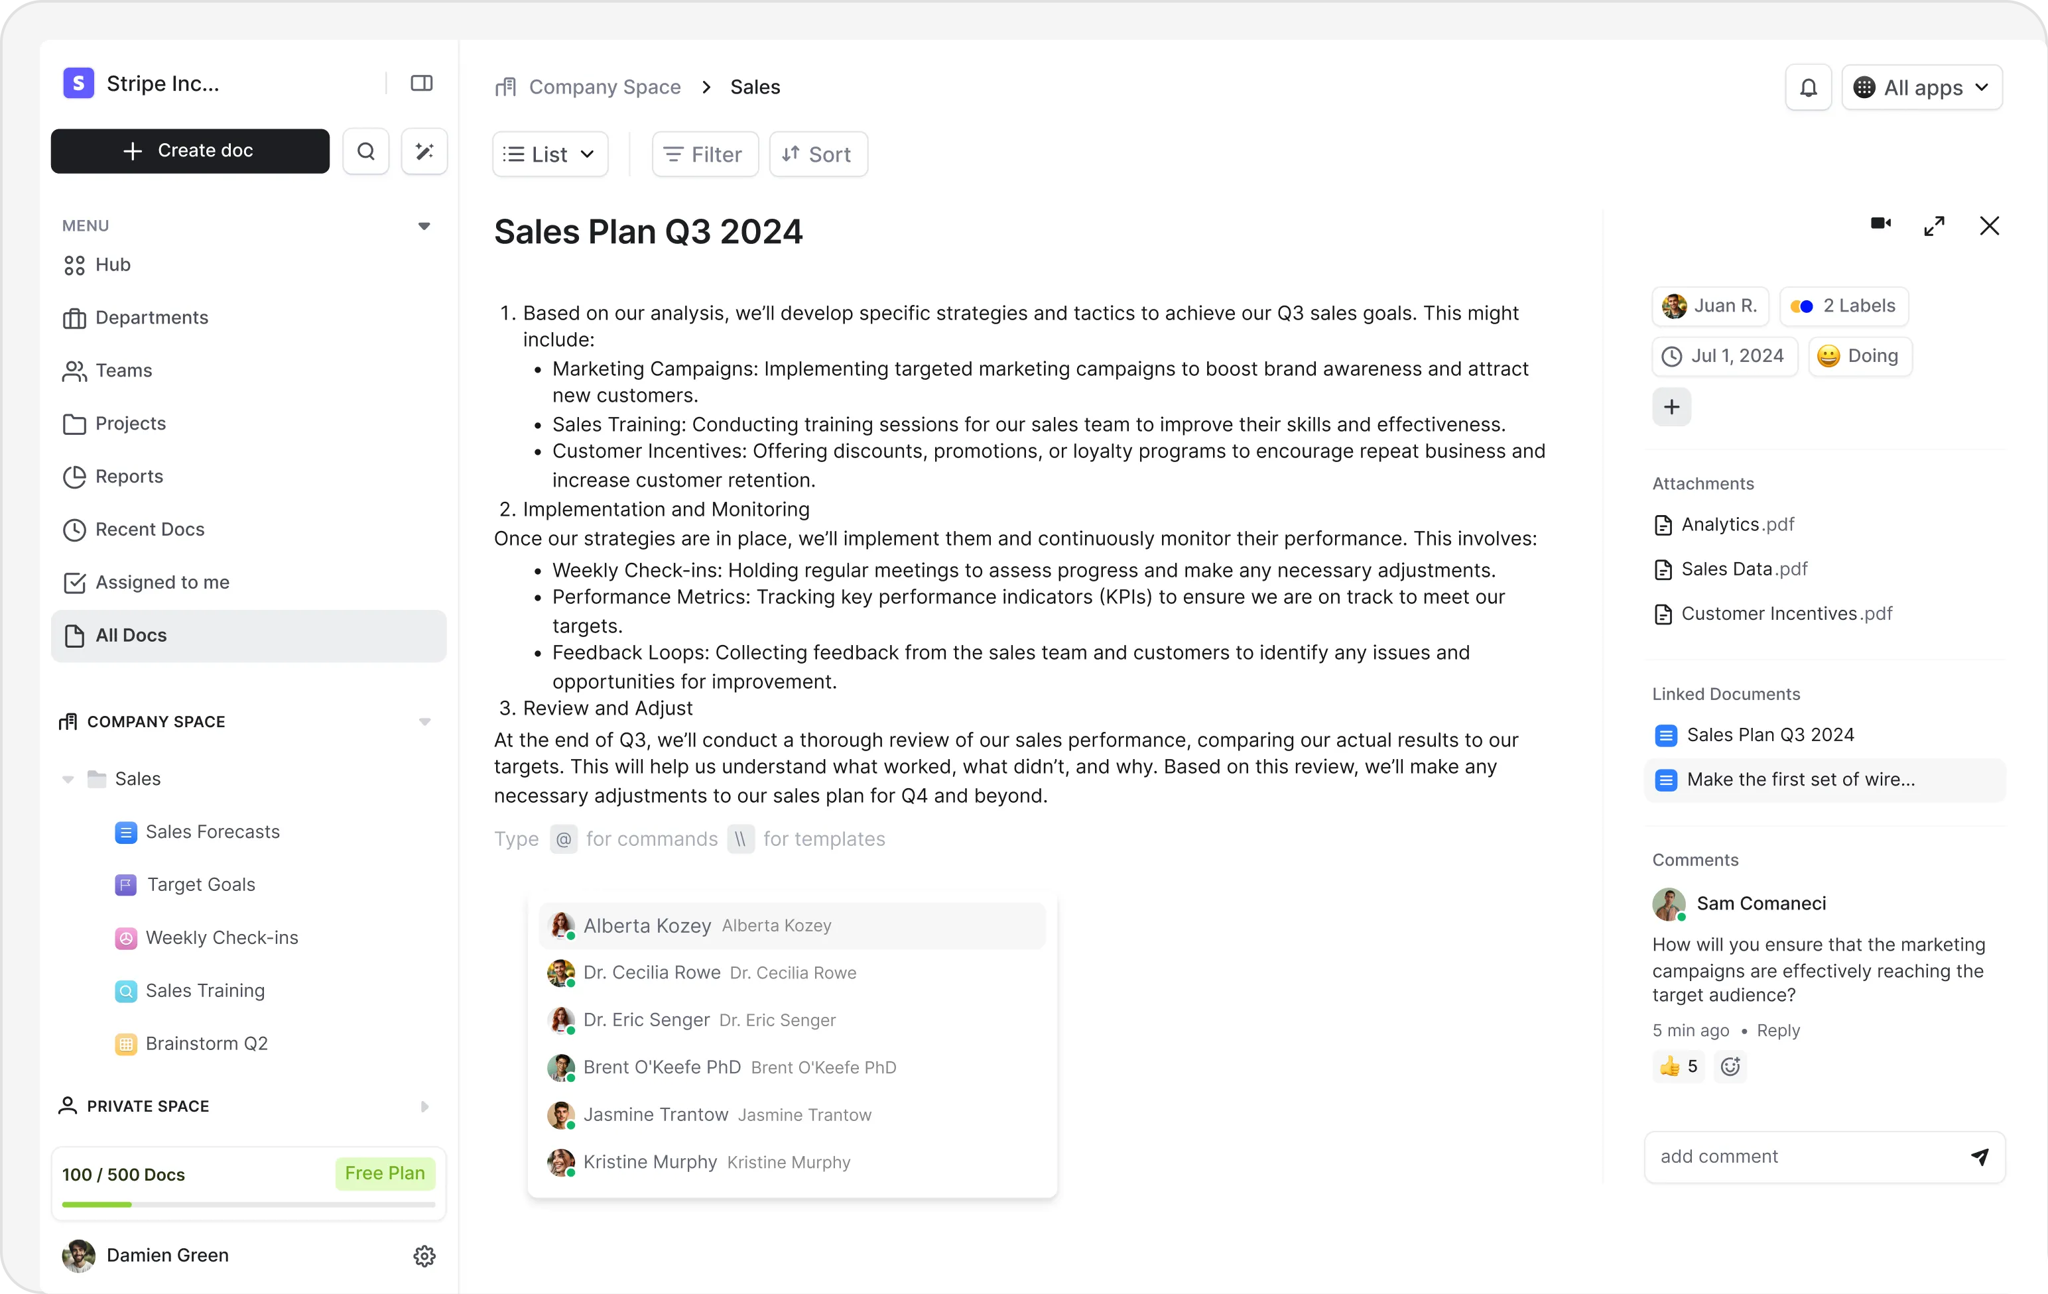
Task: Expand the document to full screen
Action: pyautogui.click(x=1934, y=226)
